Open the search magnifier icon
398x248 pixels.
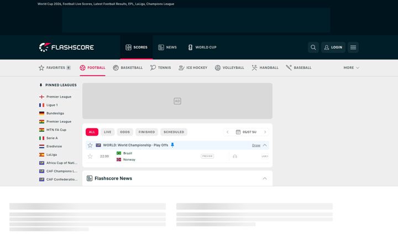[x=313, y=47]
